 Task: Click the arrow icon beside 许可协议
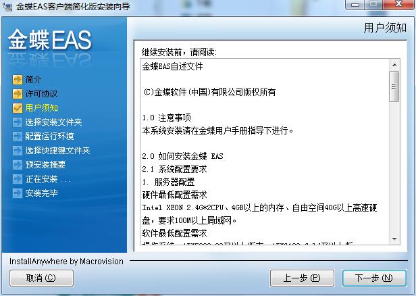pos(18,93)
